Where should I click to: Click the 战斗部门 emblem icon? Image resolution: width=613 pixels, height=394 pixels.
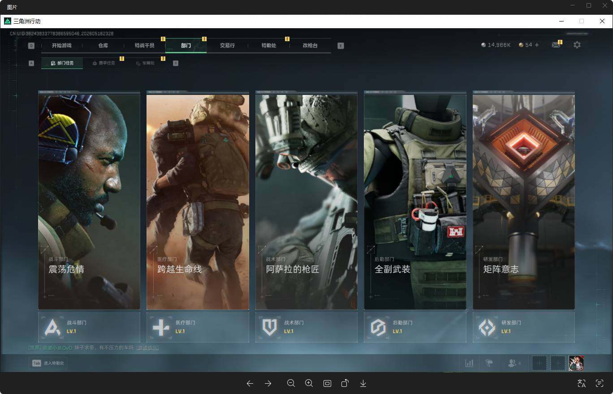tap(52, 327)
